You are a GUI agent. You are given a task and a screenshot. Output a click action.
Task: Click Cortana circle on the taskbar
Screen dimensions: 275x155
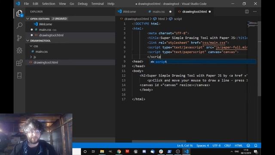(x=85, y=152)
